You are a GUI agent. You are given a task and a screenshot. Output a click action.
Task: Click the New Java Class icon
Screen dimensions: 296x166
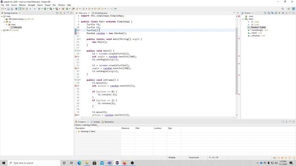pyautogui.click(x=67, y=9)
